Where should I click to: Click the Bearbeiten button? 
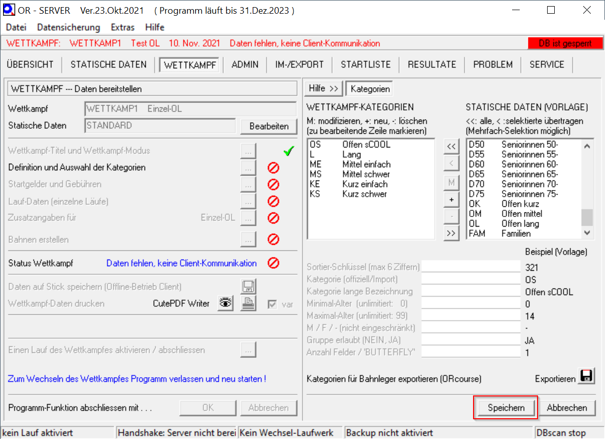[x=268, y=126]
